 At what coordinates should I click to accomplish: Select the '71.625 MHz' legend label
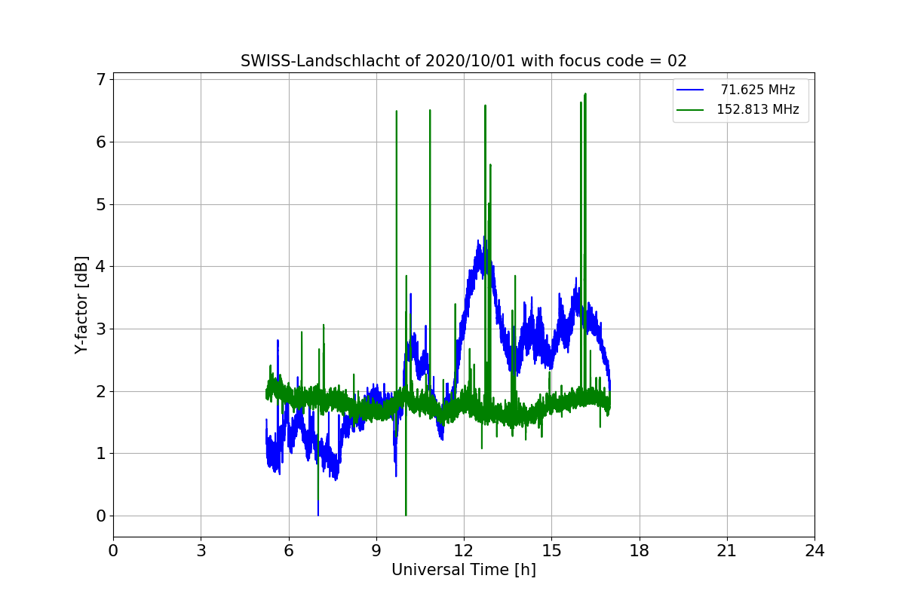pyautogui.click(x=758, y=90)
